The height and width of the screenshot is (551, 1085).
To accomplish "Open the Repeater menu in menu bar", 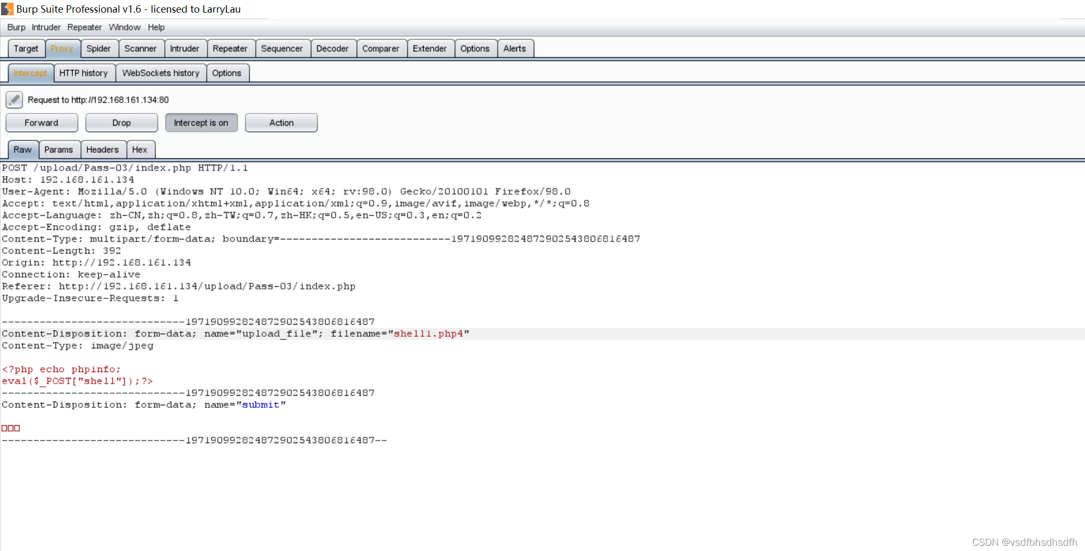I will click(x=84, y=27).
